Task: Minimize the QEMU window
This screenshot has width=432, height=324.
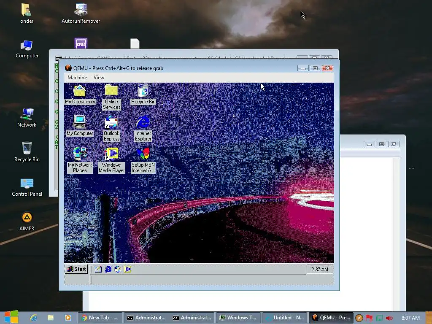Action: 303,68
